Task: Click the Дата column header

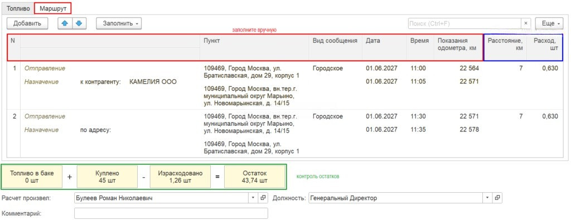Action: click(384, 48)
